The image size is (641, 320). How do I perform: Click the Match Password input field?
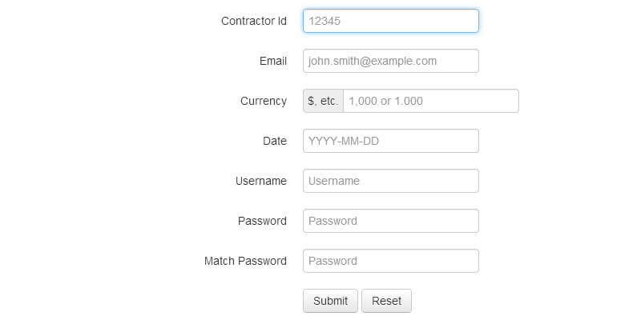(390, 261)
